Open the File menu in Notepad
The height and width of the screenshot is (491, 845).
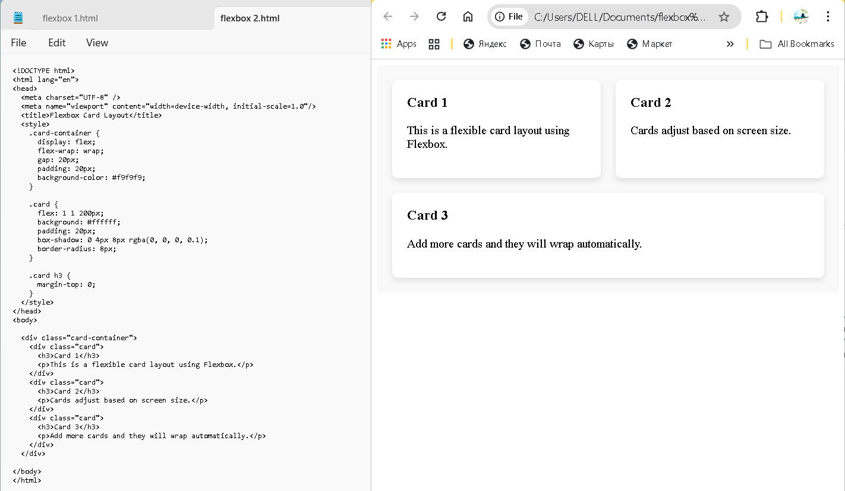coord(18,43)
